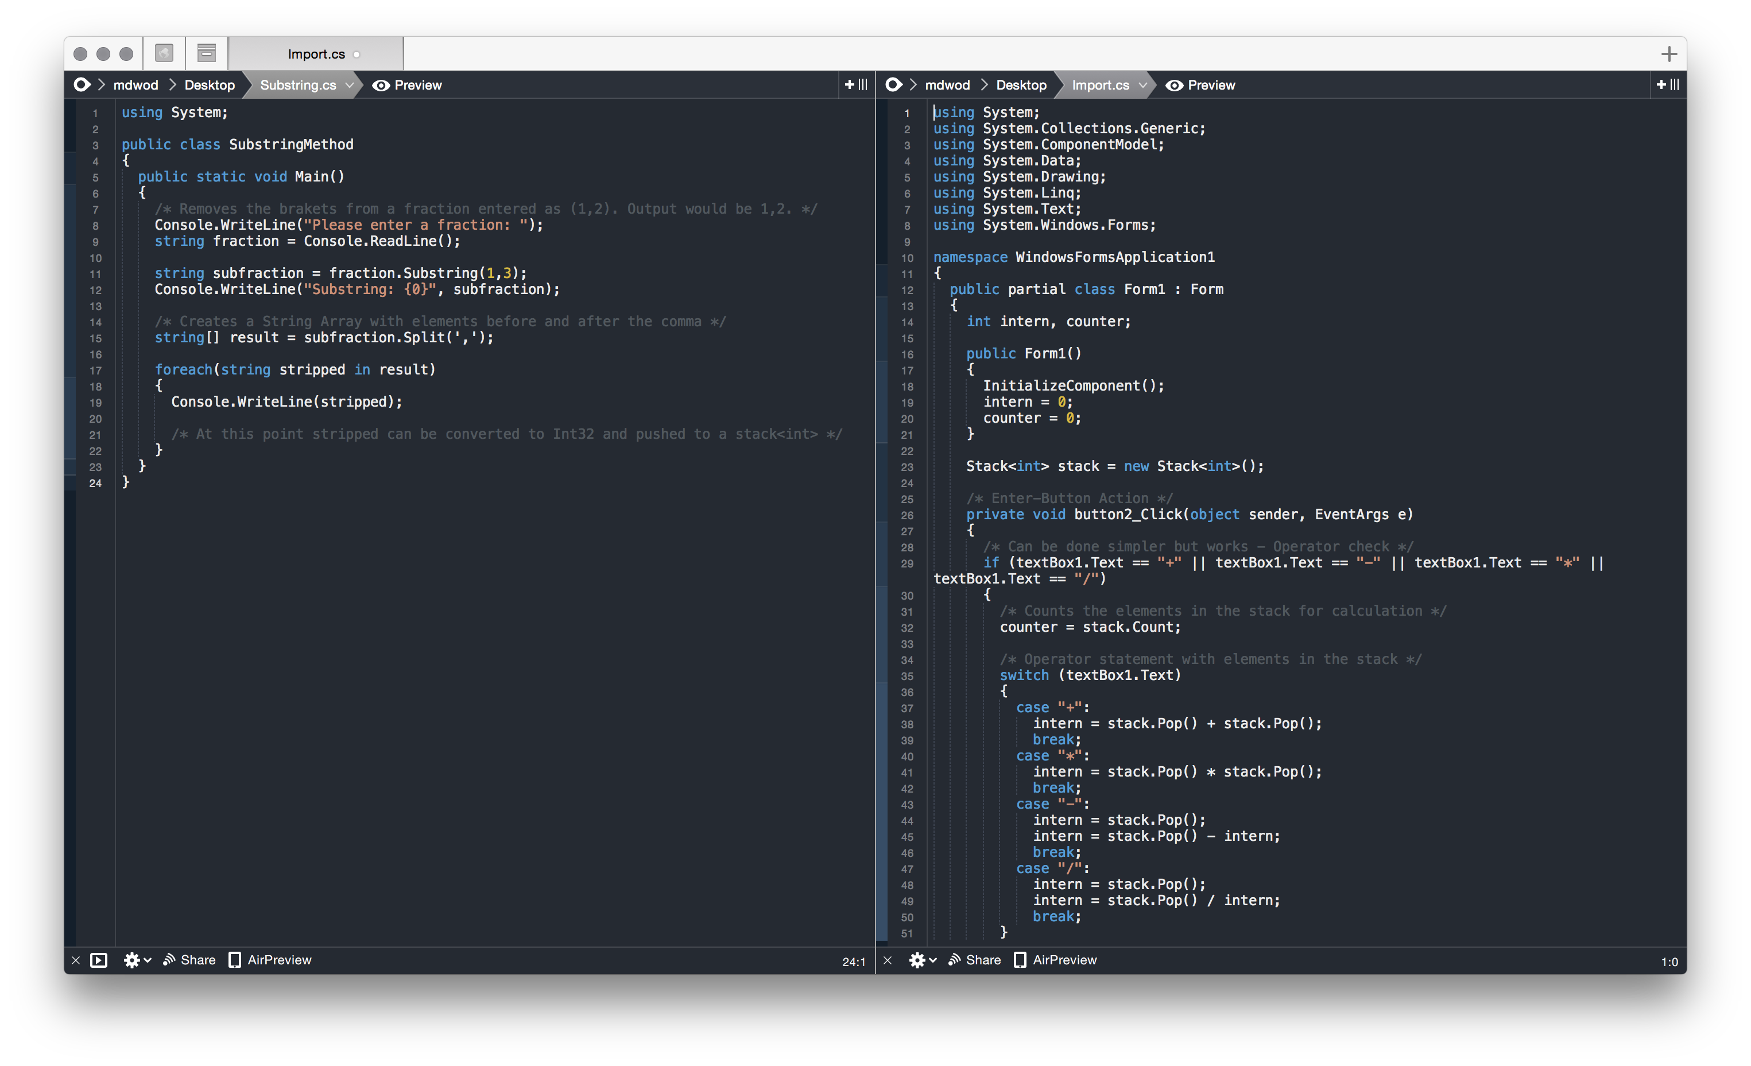This screenshot has width=1751, height=1066.
Task: Click AirPreview device icon in left pane
Action: tap(234, 960)
